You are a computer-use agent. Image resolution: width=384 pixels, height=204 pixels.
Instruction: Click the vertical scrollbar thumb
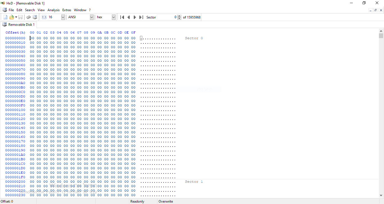(x=381, y=36)
